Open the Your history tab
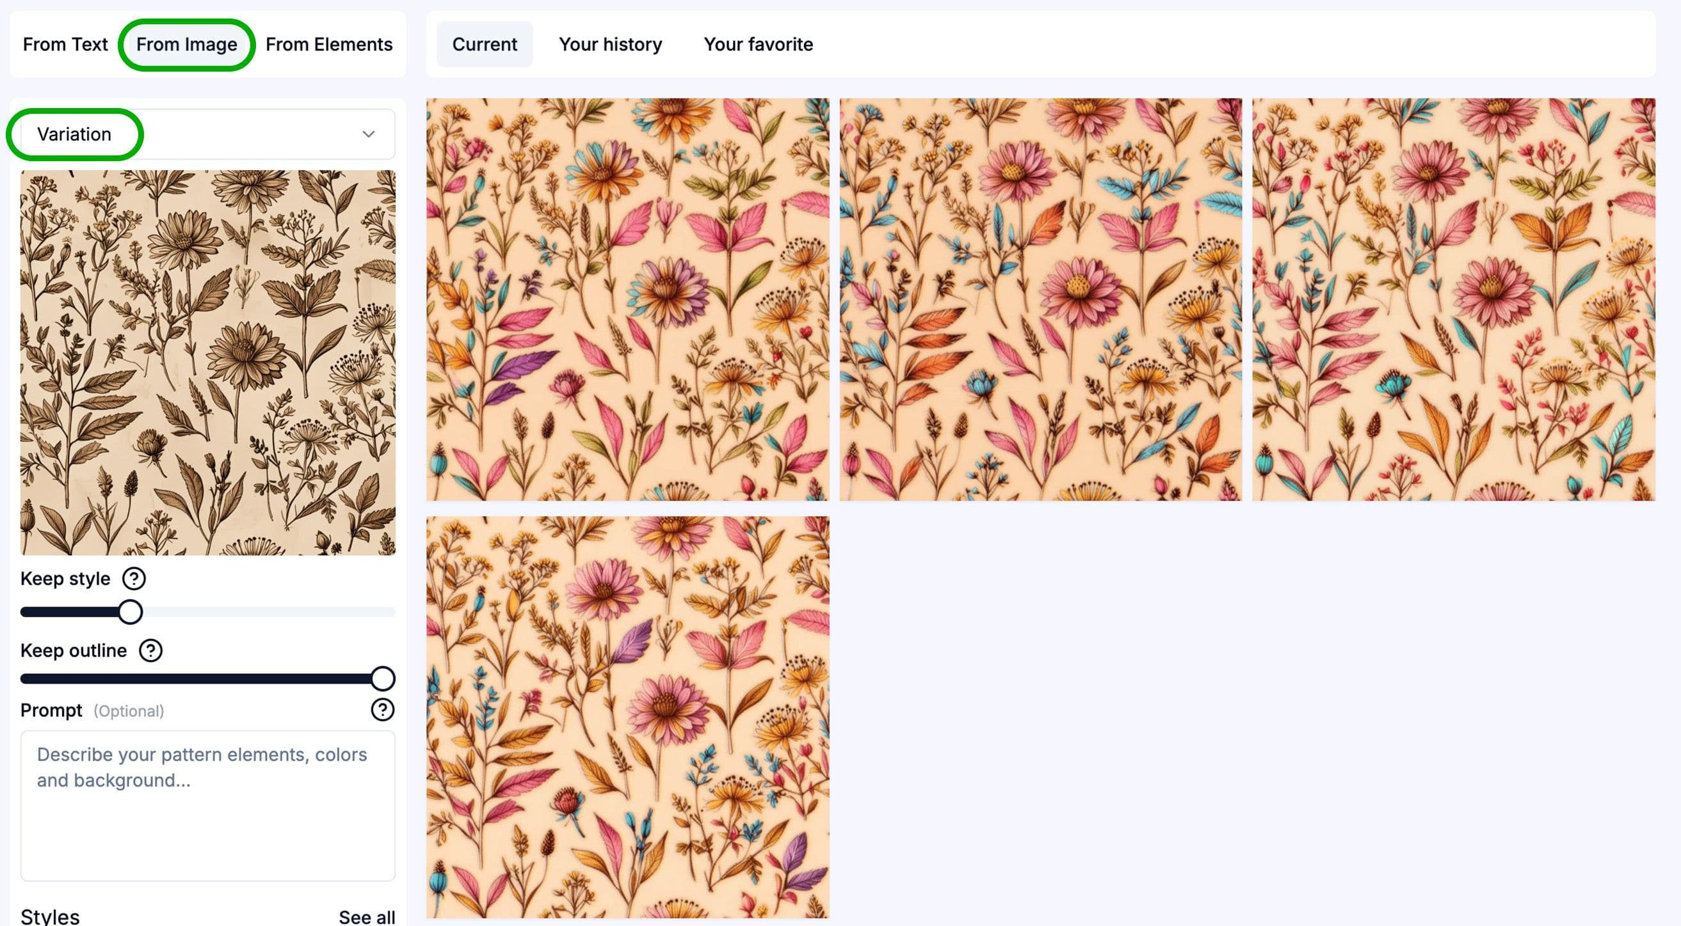Viewport: 1681px width, 926px height. coord(610,43)
